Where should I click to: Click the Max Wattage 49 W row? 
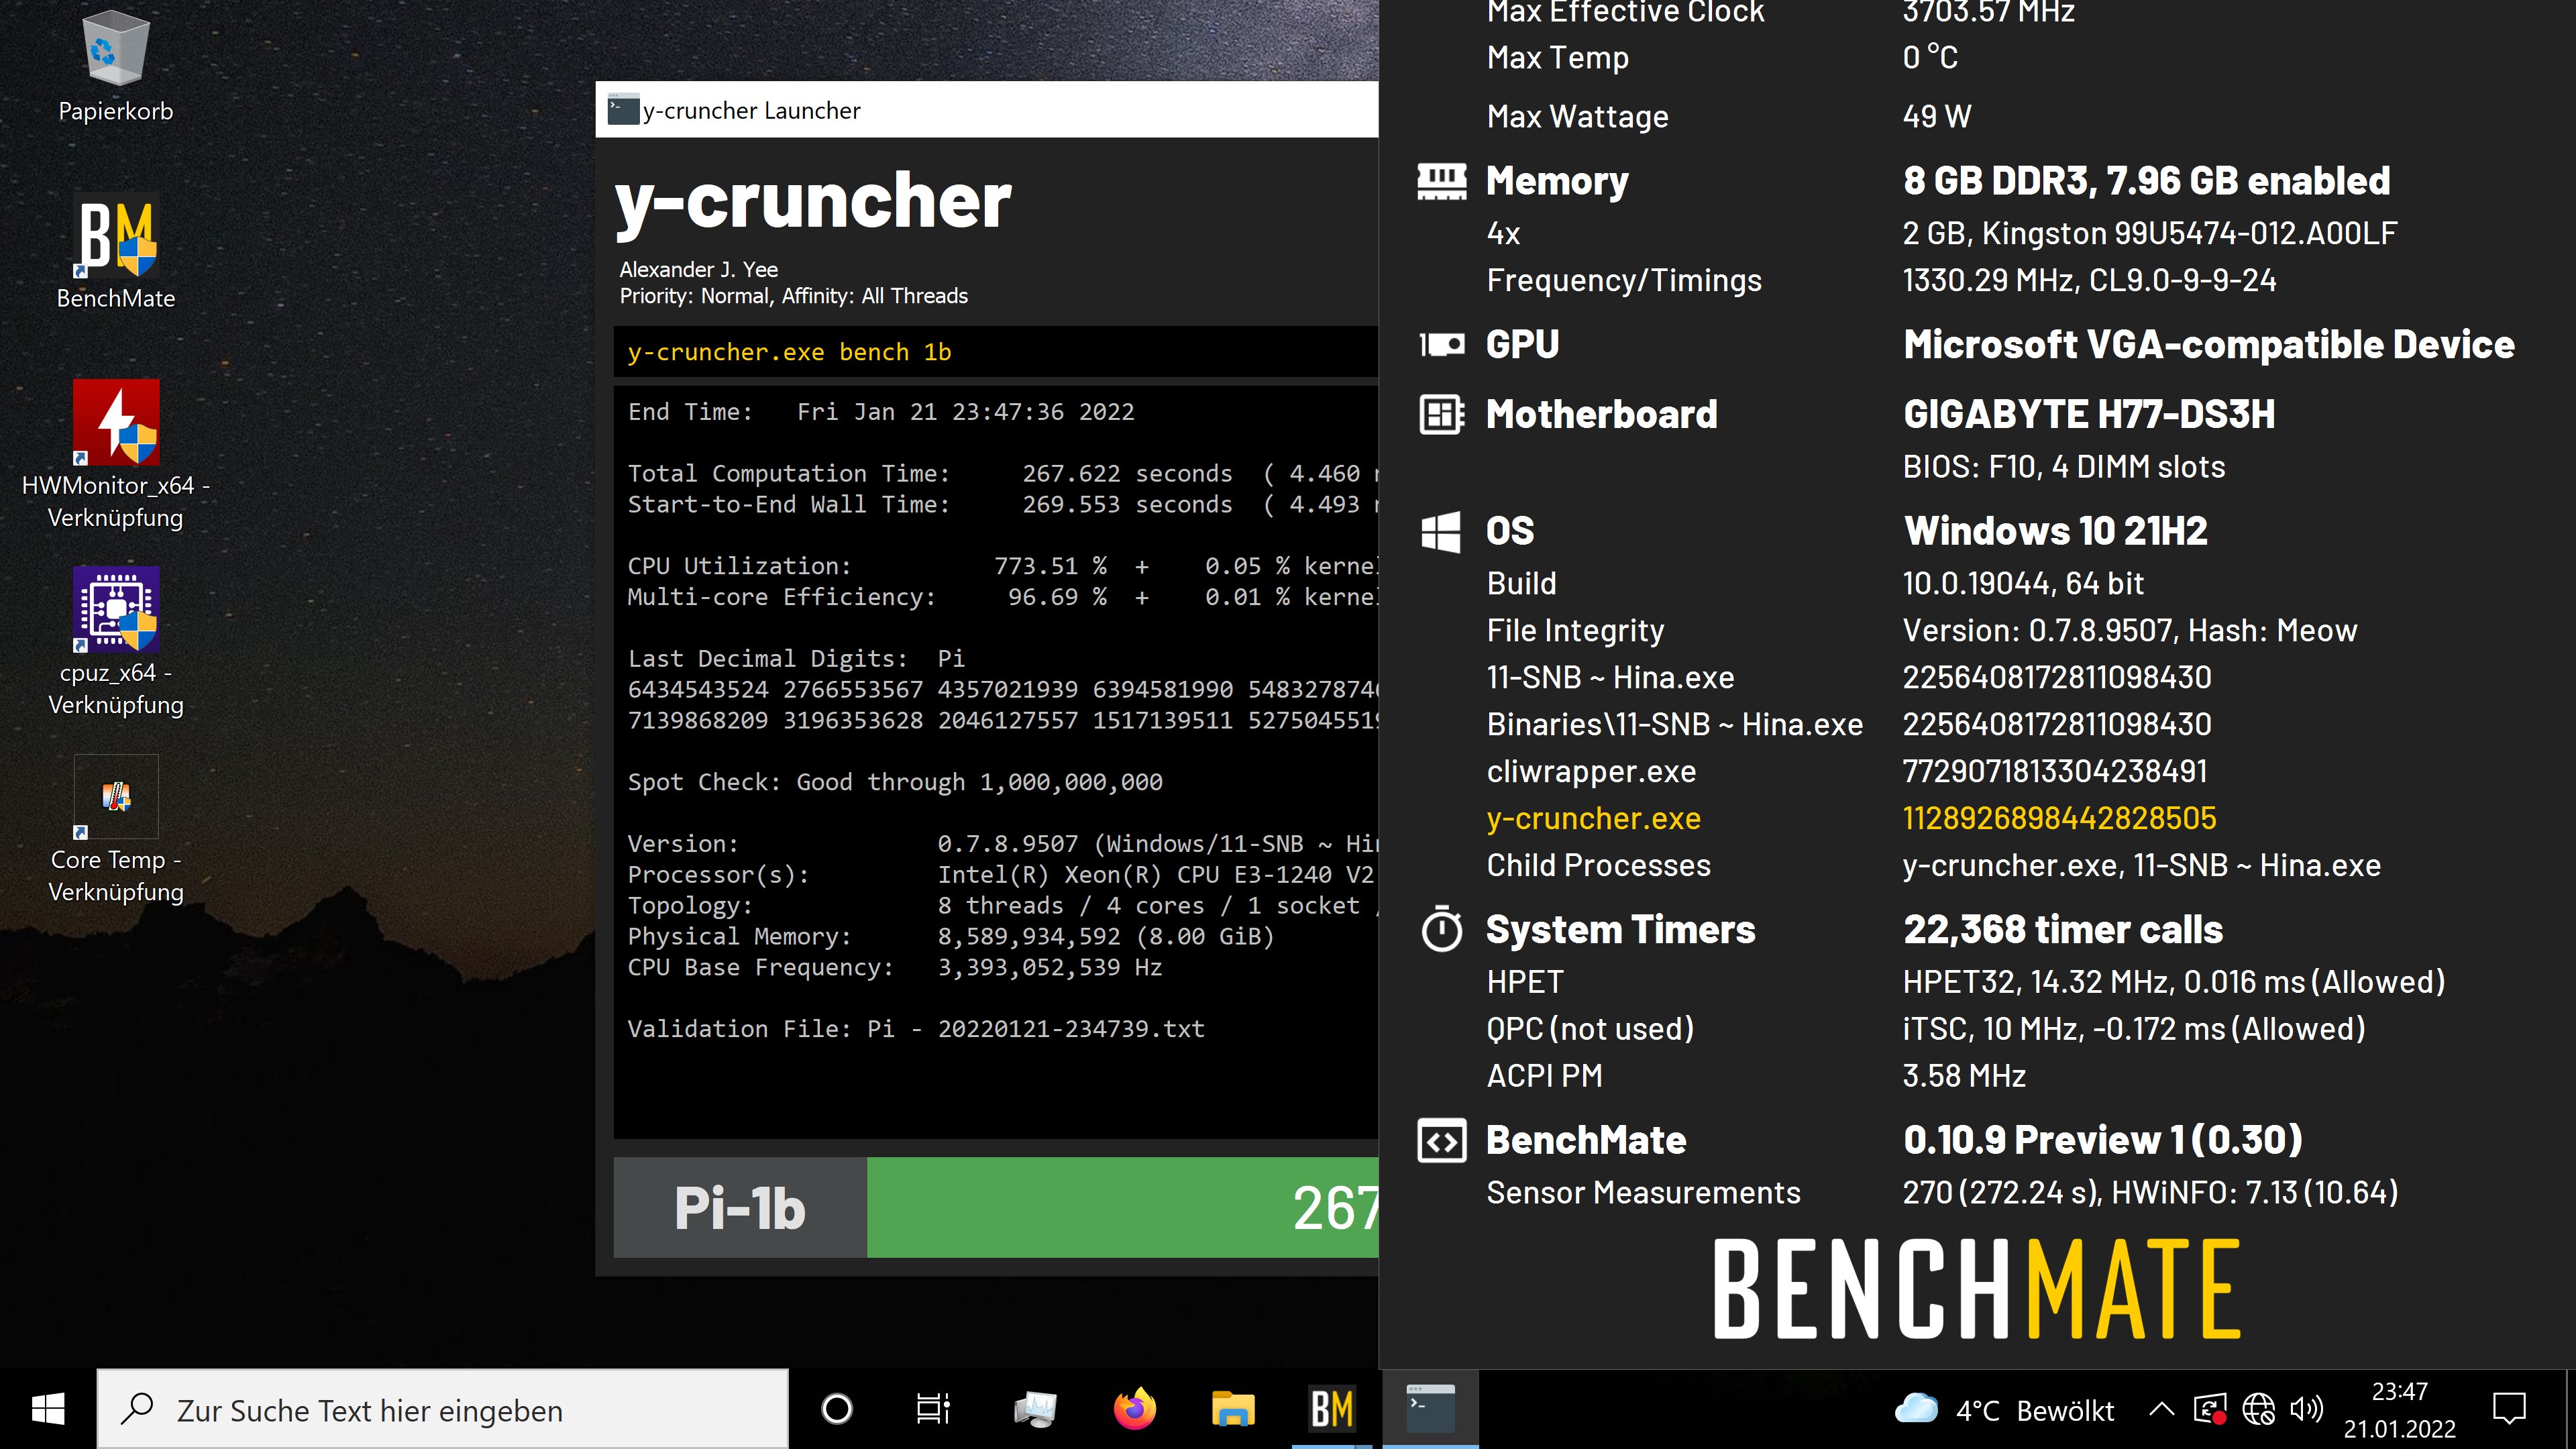pyautogui.click(x=1729, y=116)
